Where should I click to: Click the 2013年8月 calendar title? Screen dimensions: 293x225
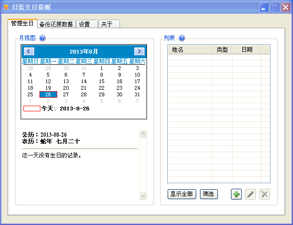[84, 52]
